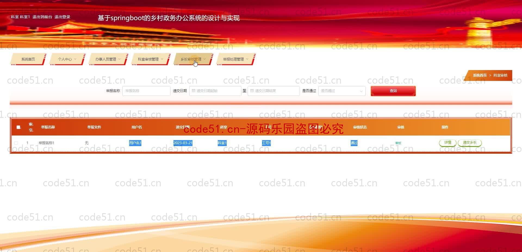This screenshot has height=252, width=522.
Task: Click the 退出登录 link
Action: [x=62, y=17]
